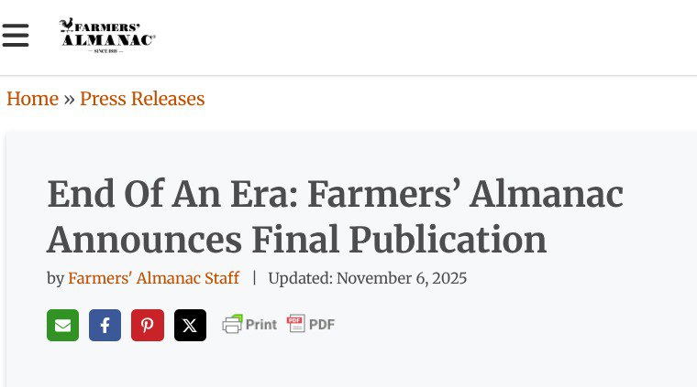Image resolution: width=697 pixels, height=387 pixels.
Task: Open the hamburger navigation menu
Action: click(x=16, y=36)
